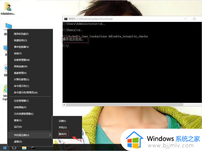Image resolution: width=202 pixels, height=151 pixels.
Task: Activate the Command Prompt taskbar icon
Action: coord(34,148)
